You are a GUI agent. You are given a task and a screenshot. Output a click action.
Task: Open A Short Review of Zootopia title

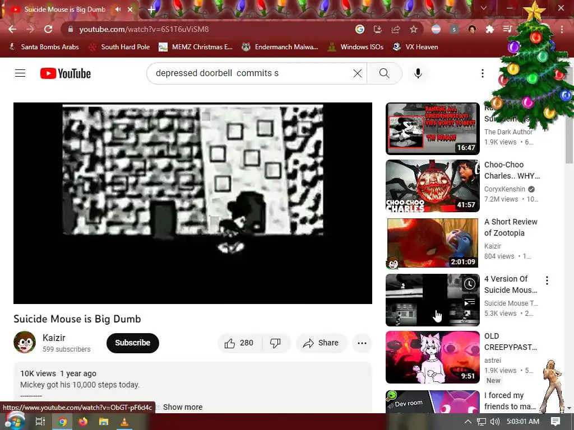pos(511,227)
